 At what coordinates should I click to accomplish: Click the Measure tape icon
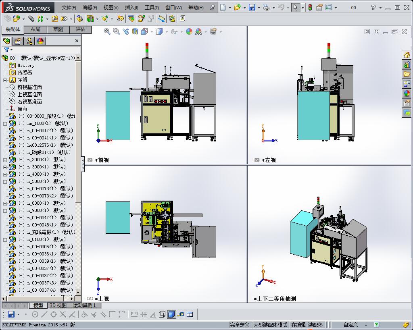[x=181, y=314]
